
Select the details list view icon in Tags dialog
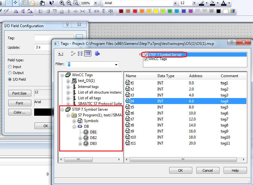tap(88, 53)
